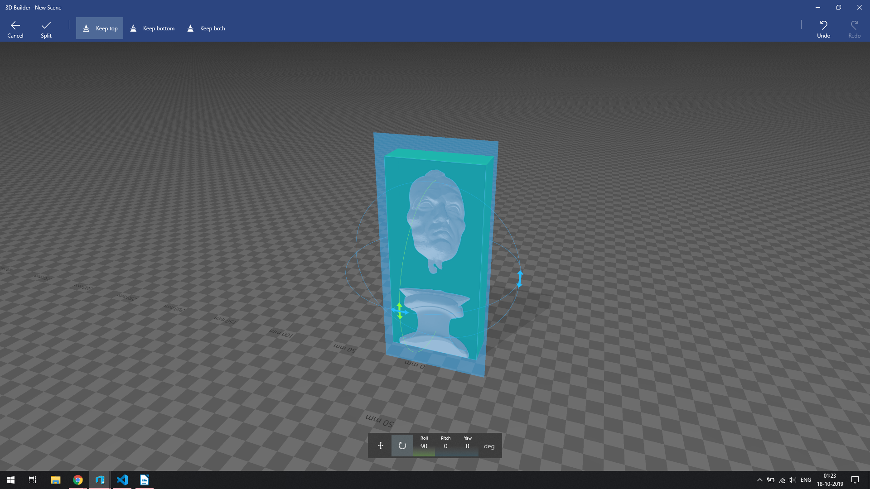870x489 pixels.
Task: Open Google Chrome from the taskbar
Action: tap(78, 480)
